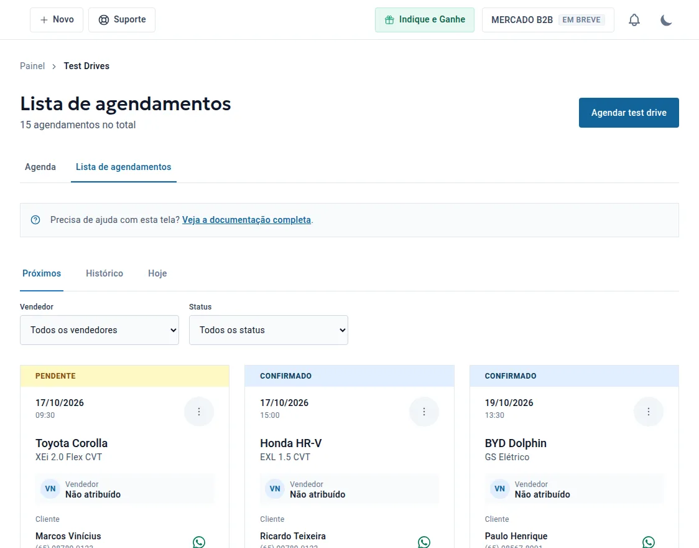
Task: Click the Test Drives breadcrumb text
Action: click(x=86, y=66)
